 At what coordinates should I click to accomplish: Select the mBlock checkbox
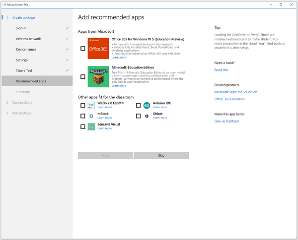click(x=82, y=116)
